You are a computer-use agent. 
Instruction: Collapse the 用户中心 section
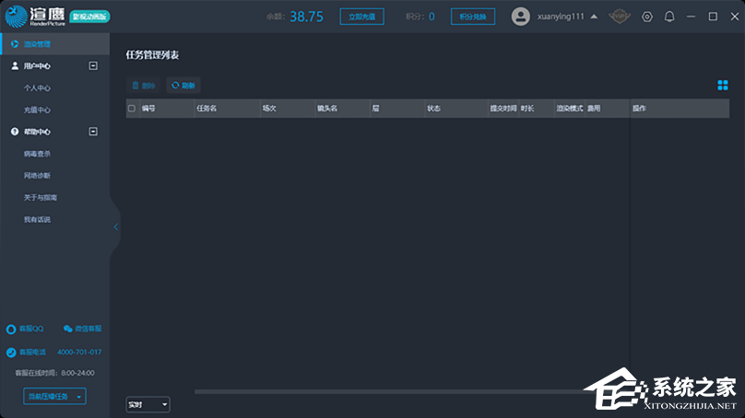point(93,66)
